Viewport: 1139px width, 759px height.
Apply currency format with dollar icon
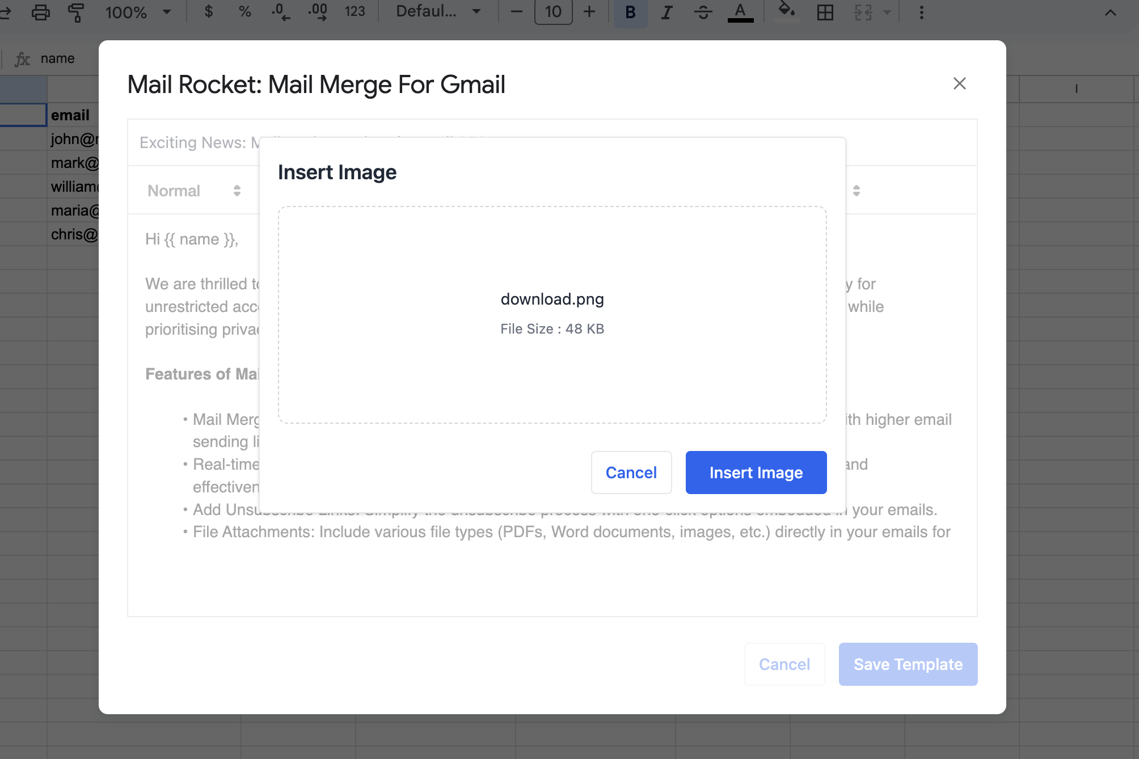208,12
